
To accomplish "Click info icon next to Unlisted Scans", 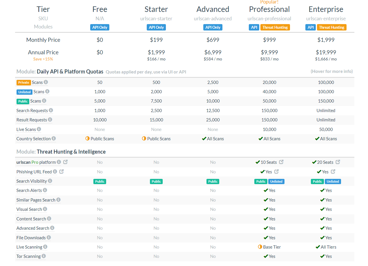I will click(x=48, y=91).
